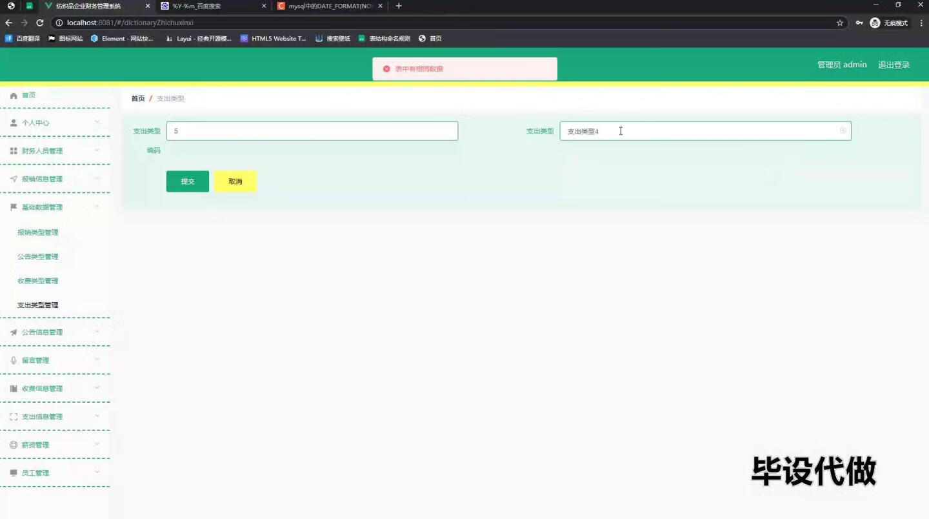Open the 百度翻译 bookmark
The width and height of the screenshot is (929, 519).
23,39
